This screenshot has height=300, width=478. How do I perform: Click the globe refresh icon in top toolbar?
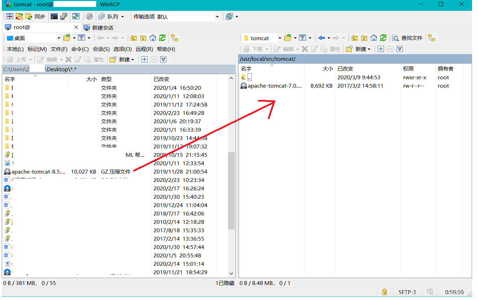[229, 16]
